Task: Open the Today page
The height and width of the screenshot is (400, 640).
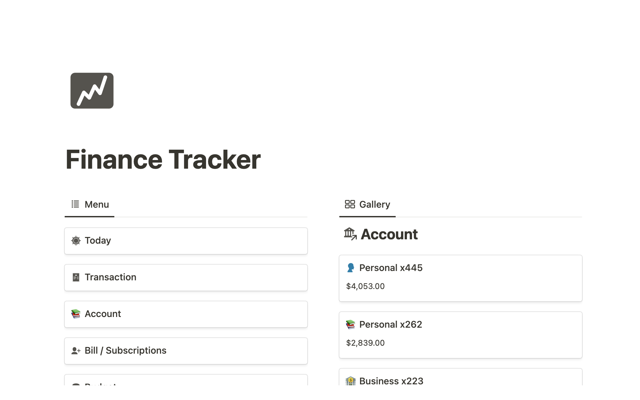Action: 186,241
